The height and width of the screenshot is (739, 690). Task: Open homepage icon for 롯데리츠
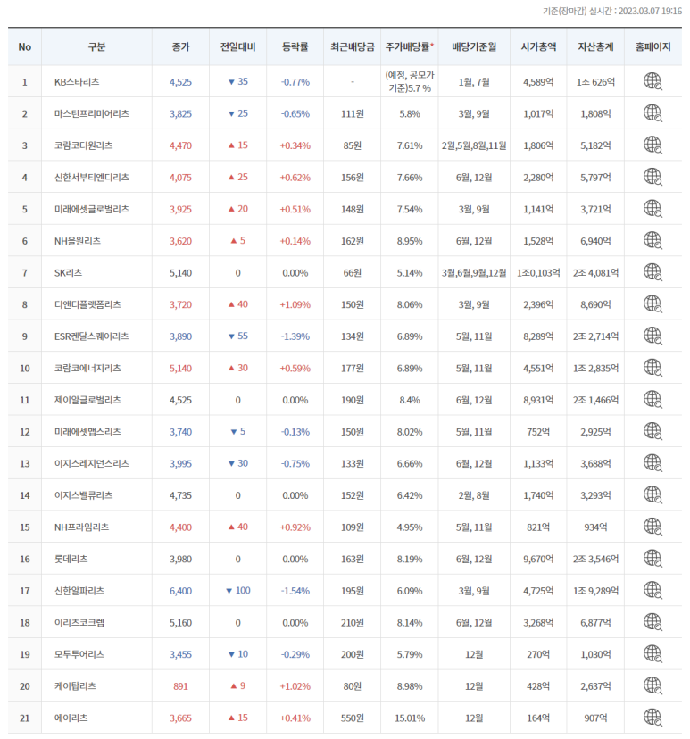[653, 559]
